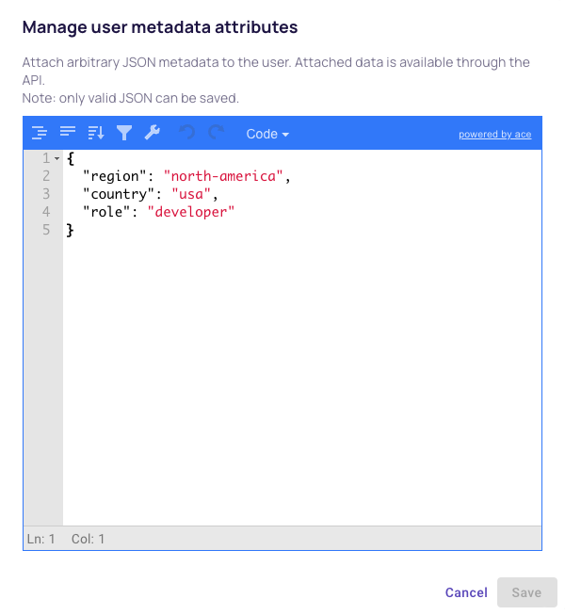This screenshot has height=615, width=565.
Task: Click the format JSON icon
Action: pos(40,133)
